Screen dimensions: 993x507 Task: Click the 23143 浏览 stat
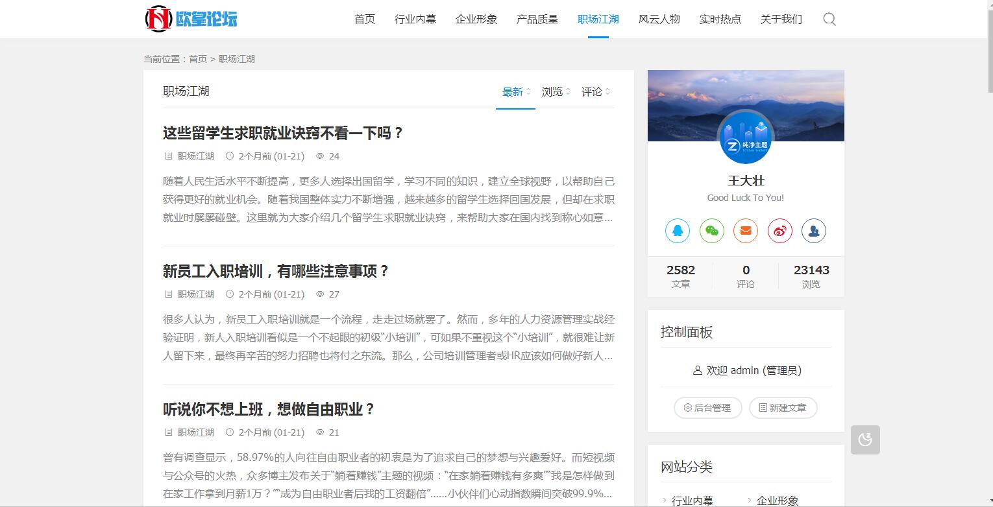click(x=811, y=276)
